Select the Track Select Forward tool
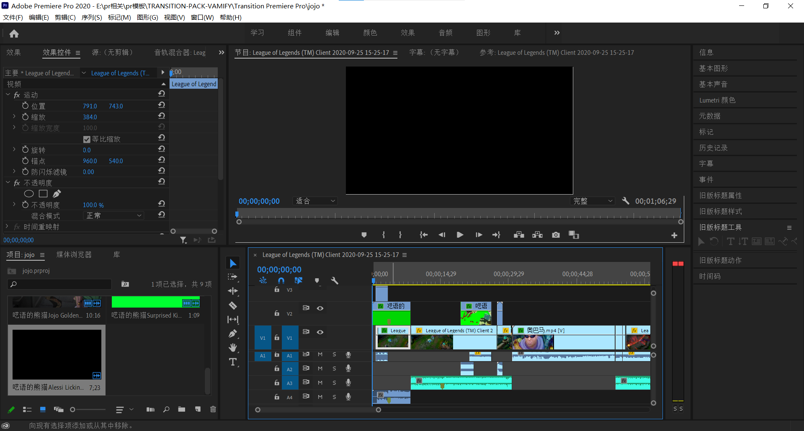The width and height of the screenshot is (804, 431). point(233,277)
